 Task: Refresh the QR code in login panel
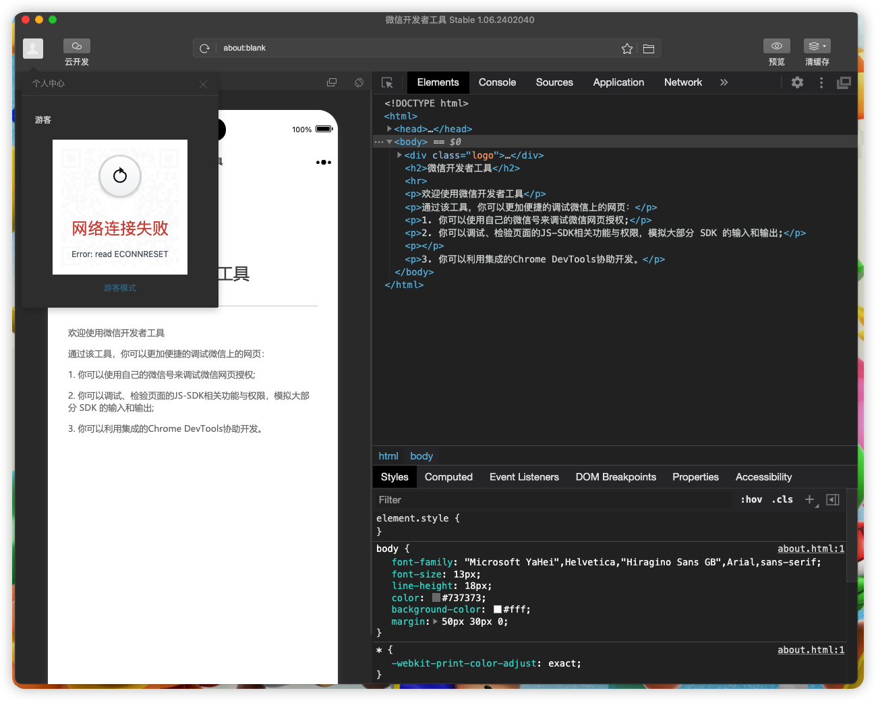pyautogui.click(x=120, y=175)
